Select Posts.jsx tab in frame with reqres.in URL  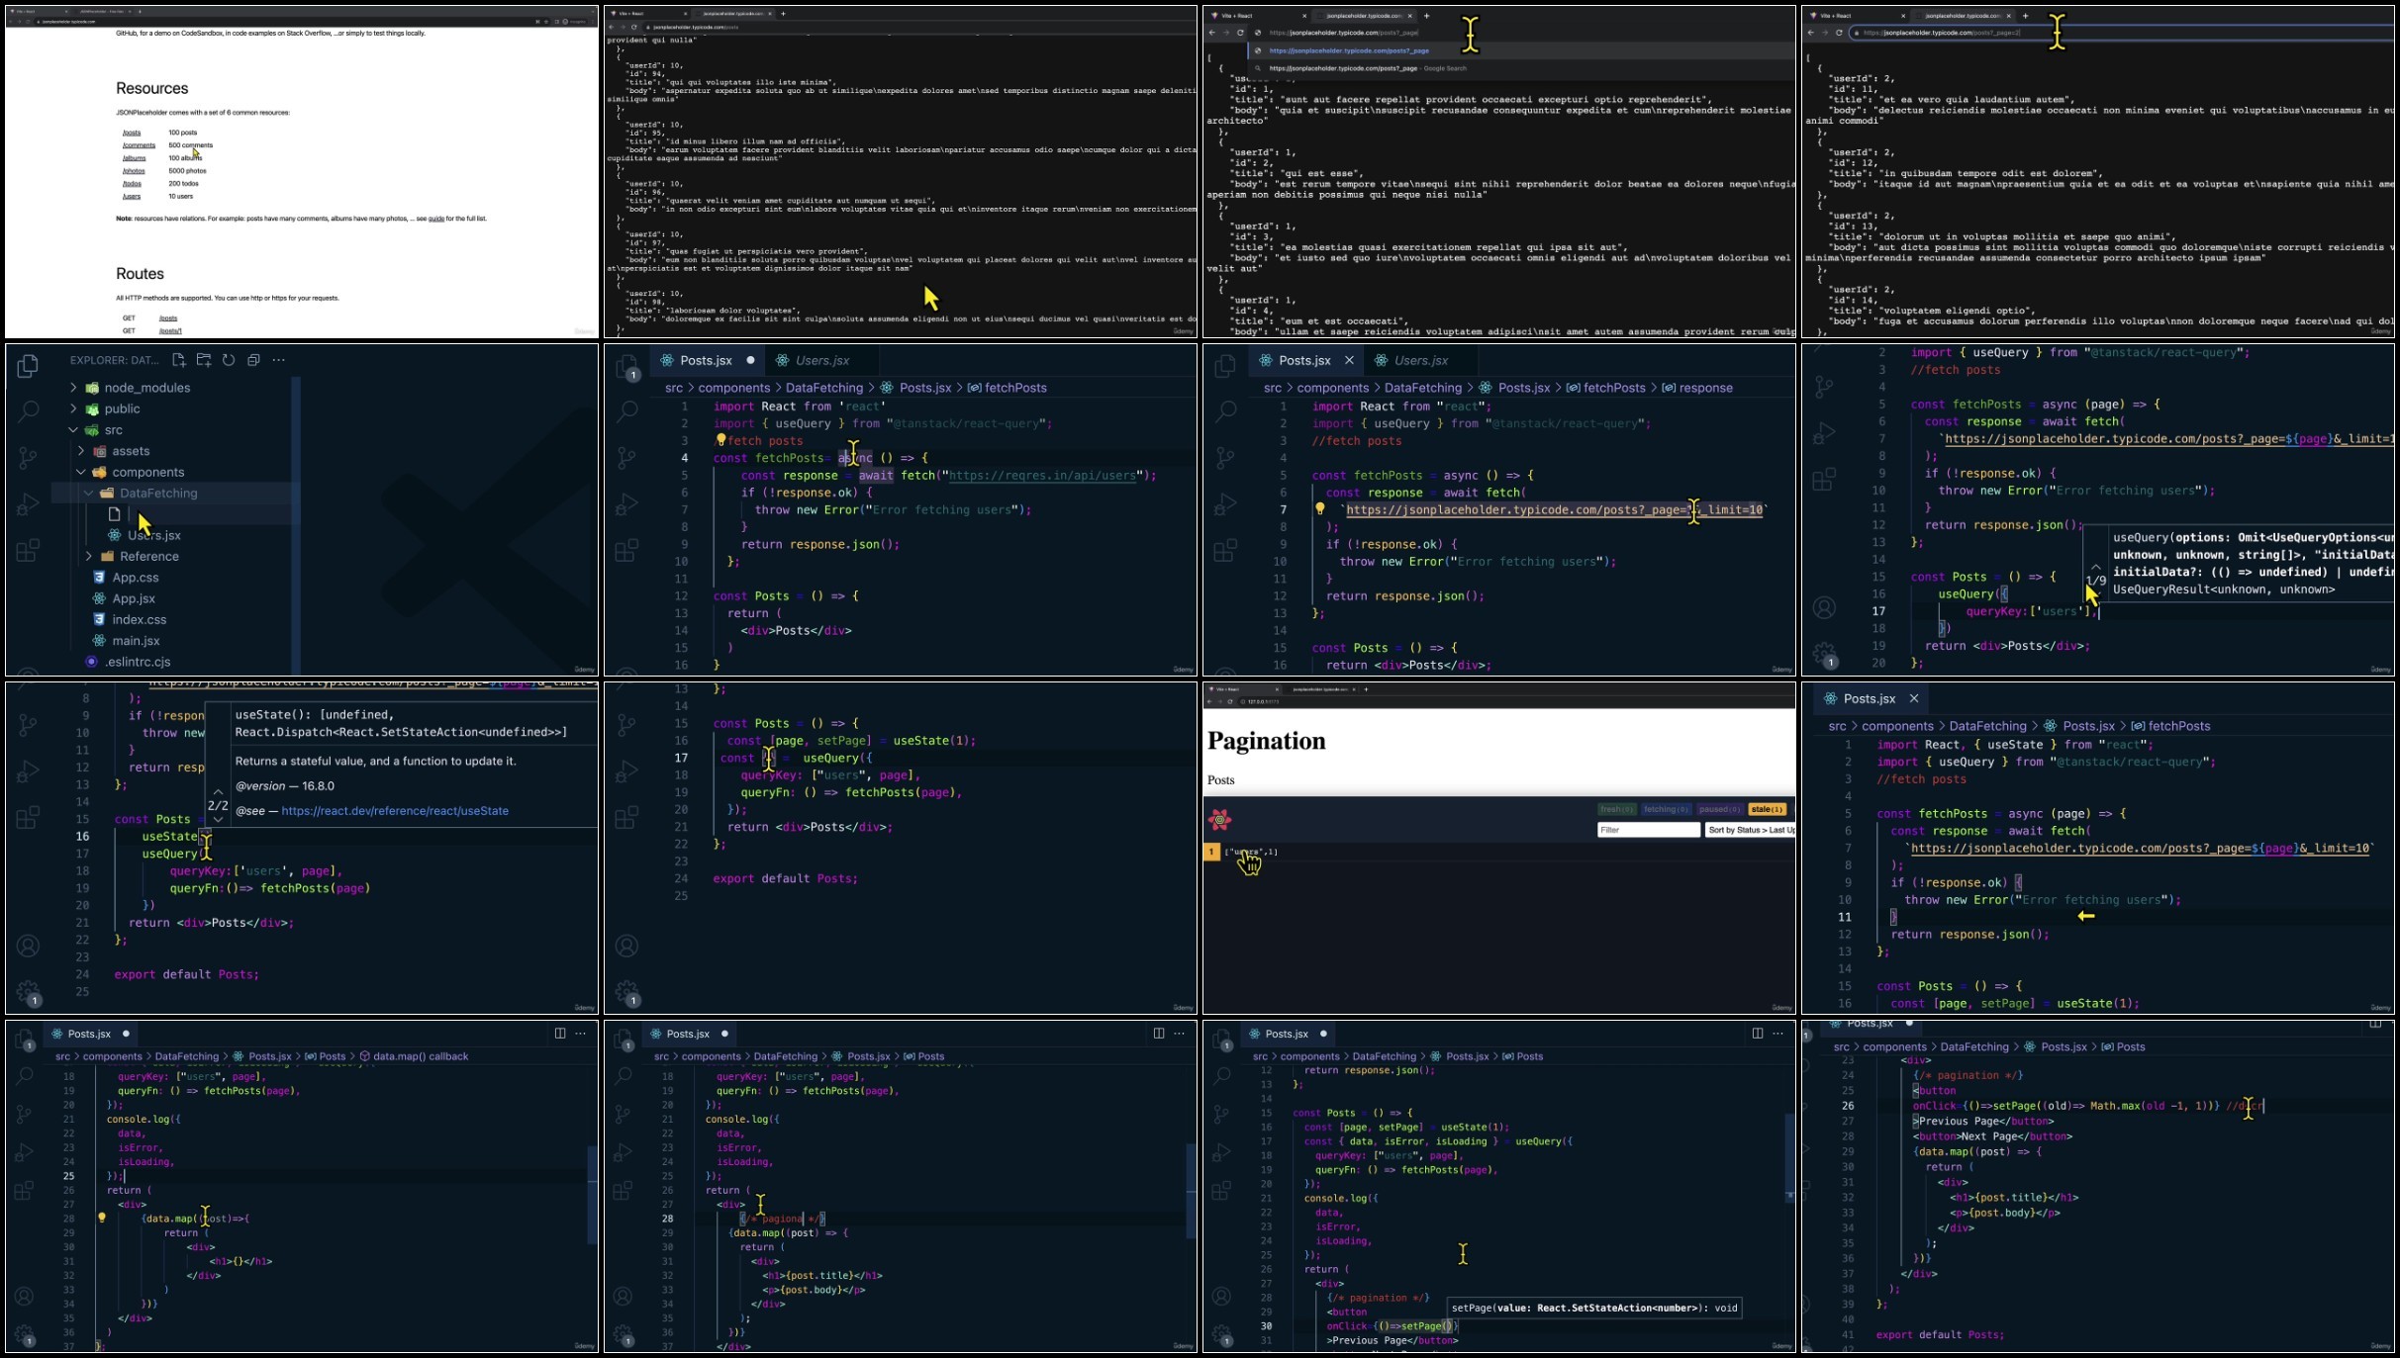click(x=706, y=360)
